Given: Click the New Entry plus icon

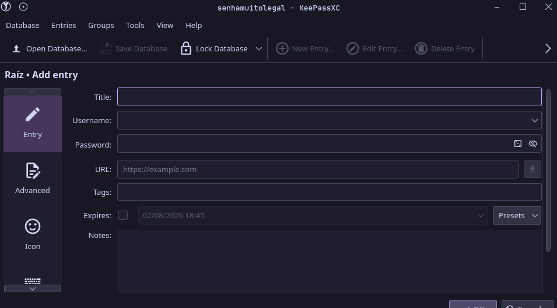Looking at the screenshot, I should (282, 48).
